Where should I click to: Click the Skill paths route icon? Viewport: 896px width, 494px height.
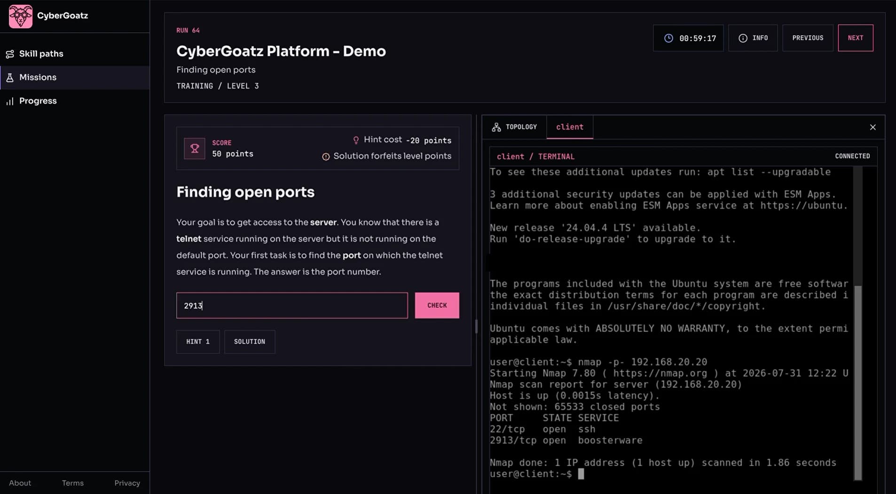tap(10, 54)
